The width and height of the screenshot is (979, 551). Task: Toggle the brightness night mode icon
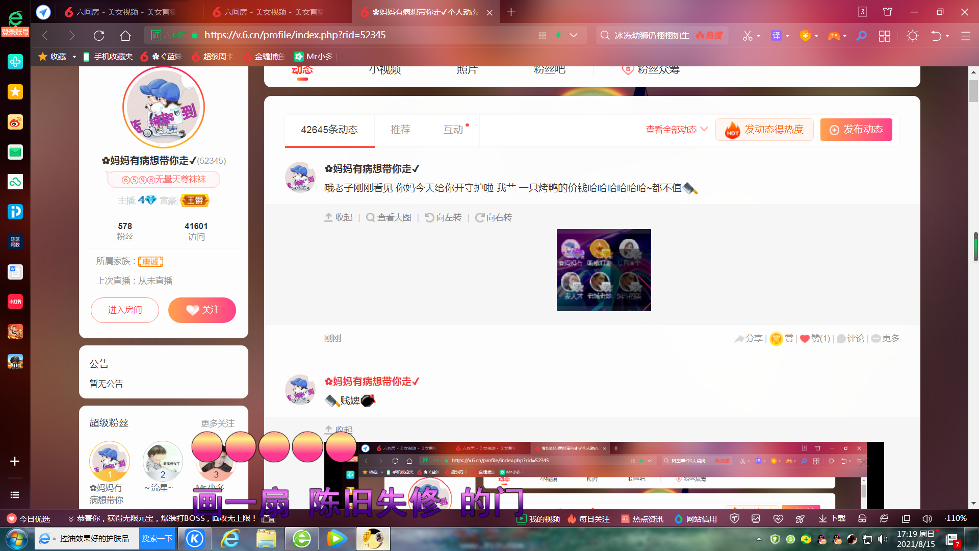pos(913,36)
